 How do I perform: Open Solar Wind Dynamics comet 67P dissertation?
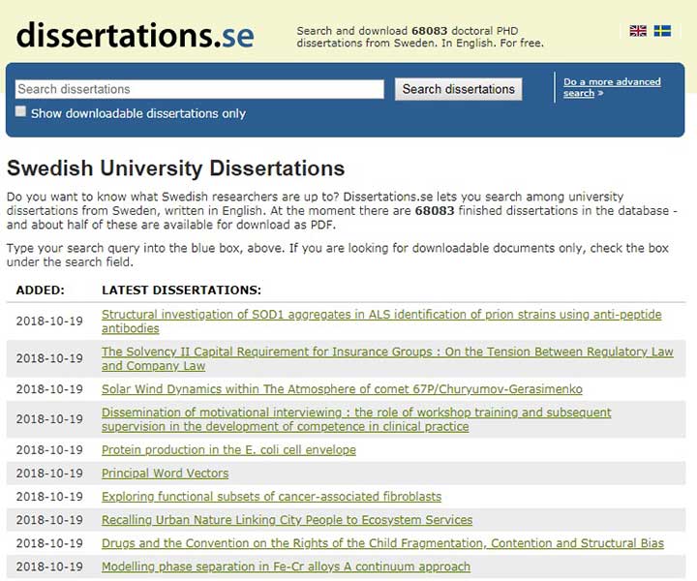pyautogui.click(x=342, y=389)
